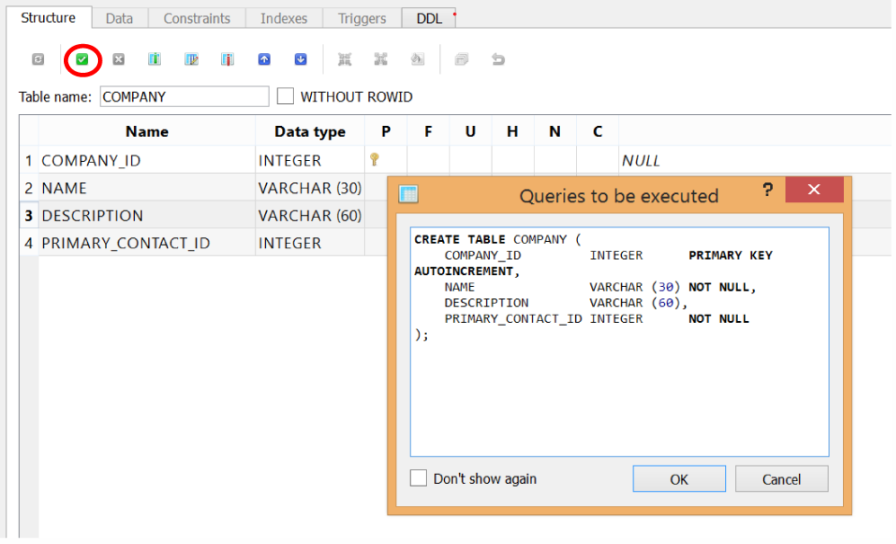The height and width of the screenshot is (544, 896).
Task: Click the add column icon
Action: (155, 59)
